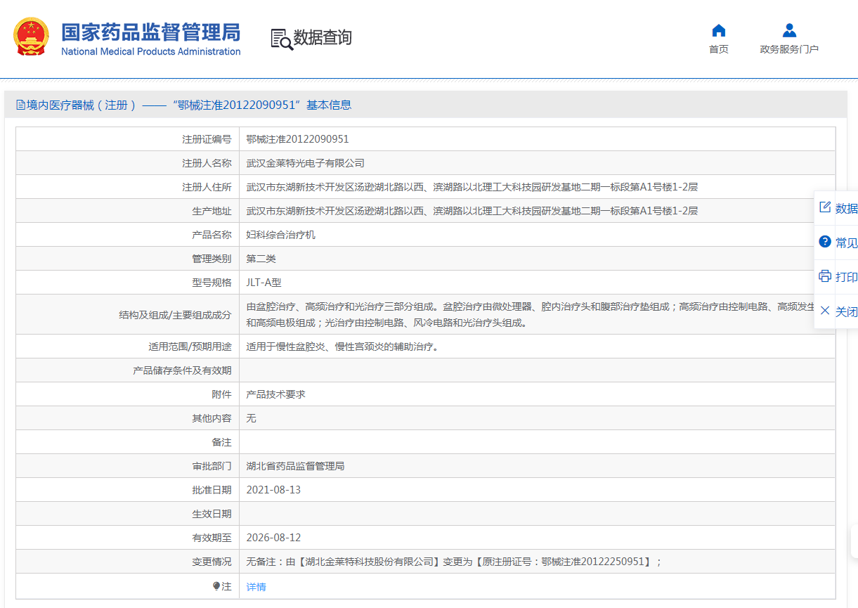The width and height of the screenshot is (858, 608).
Task: Click 国家药品监督管理局 site title
Action: coord(150,32)
